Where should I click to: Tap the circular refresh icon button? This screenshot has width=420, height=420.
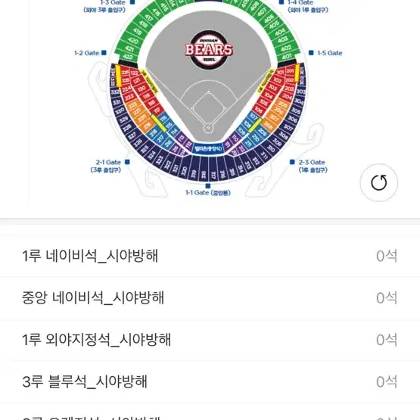click(x=378, y=182)
